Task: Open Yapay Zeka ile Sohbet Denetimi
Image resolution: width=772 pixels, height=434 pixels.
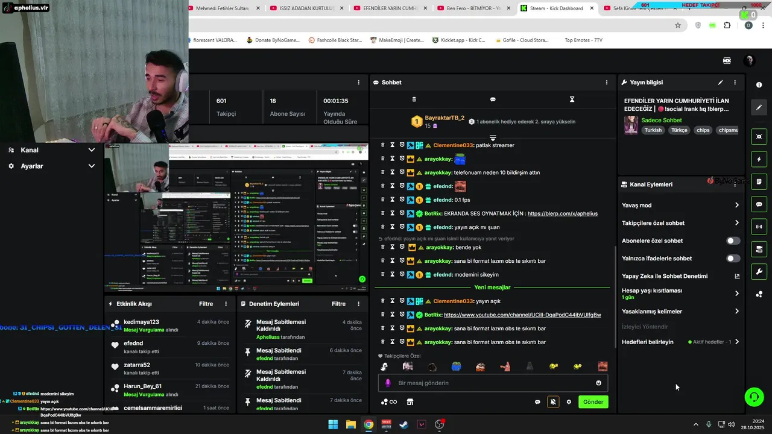Action: click(681, 276)
